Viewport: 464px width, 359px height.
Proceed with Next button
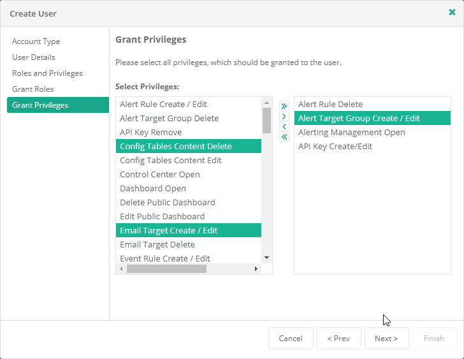tap(386, 339)
